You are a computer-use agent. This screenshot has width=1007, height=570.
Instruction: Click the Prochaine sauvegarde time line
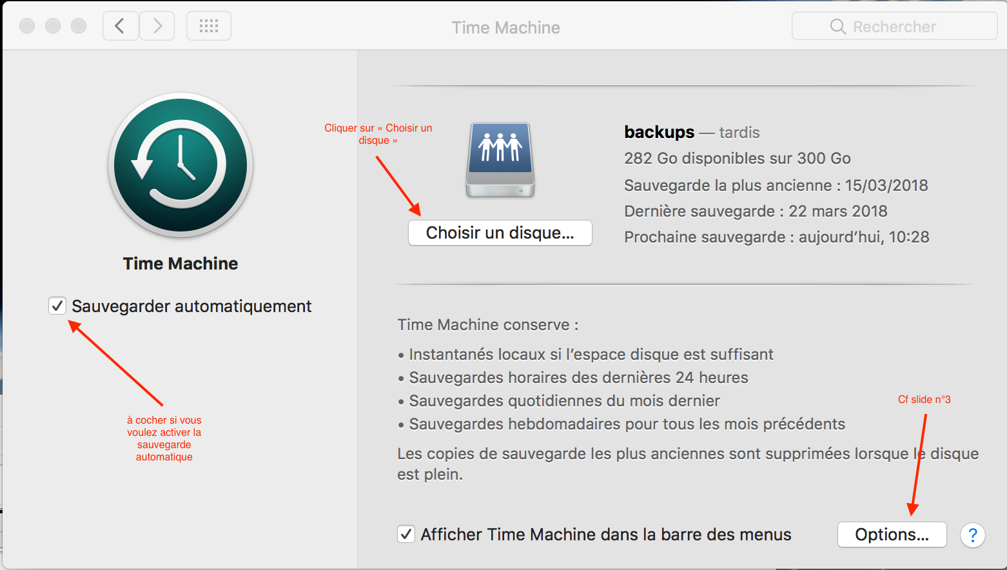[x=776, y=237]
